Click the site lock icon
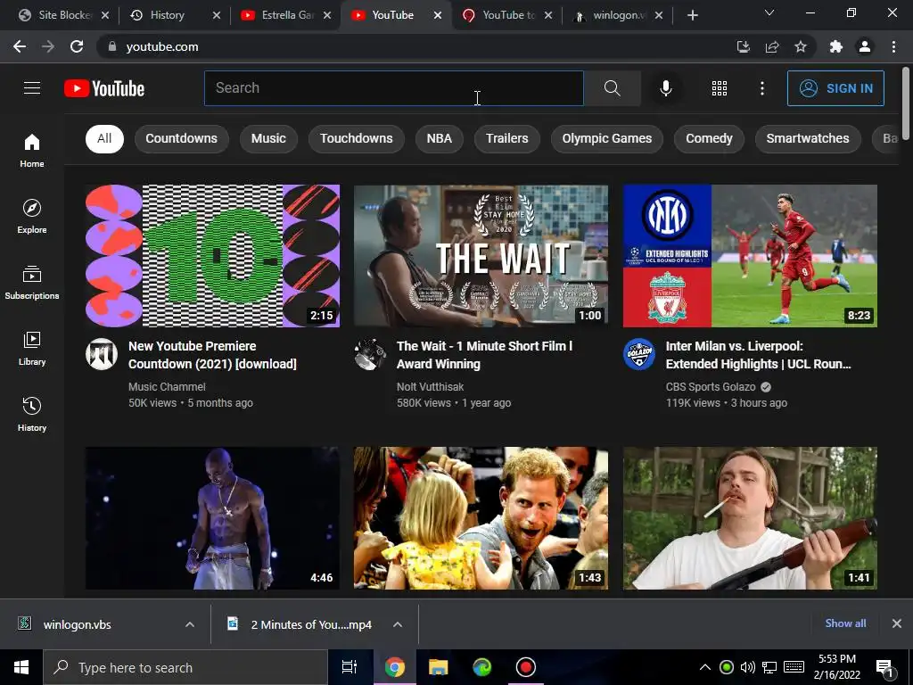913x685 pixels. 111,46
